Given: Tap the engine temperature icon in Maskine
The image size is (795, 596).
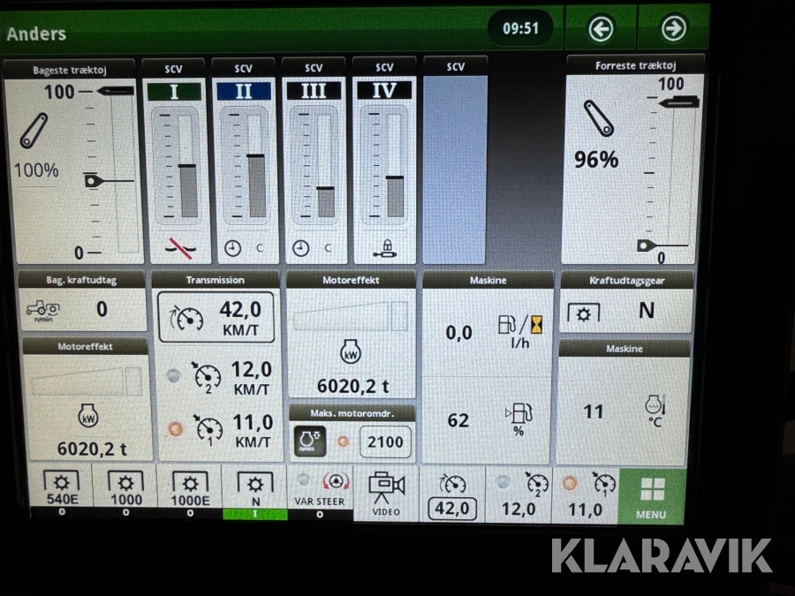Looking at the screenshot, I should (x=654, y=411).
